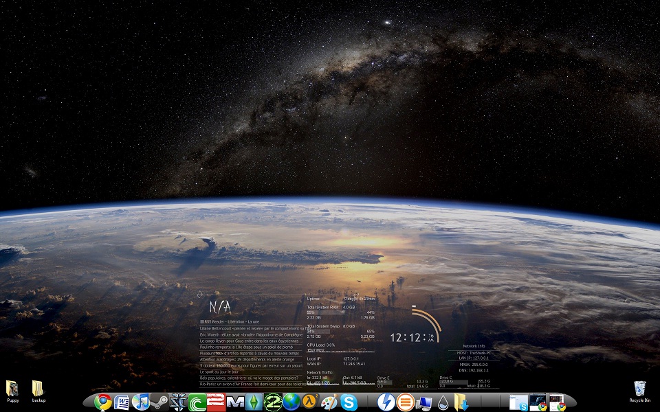Screen dimensions: 660x412
Task: Click the WAN IP address value
Action: coord(353,364)
